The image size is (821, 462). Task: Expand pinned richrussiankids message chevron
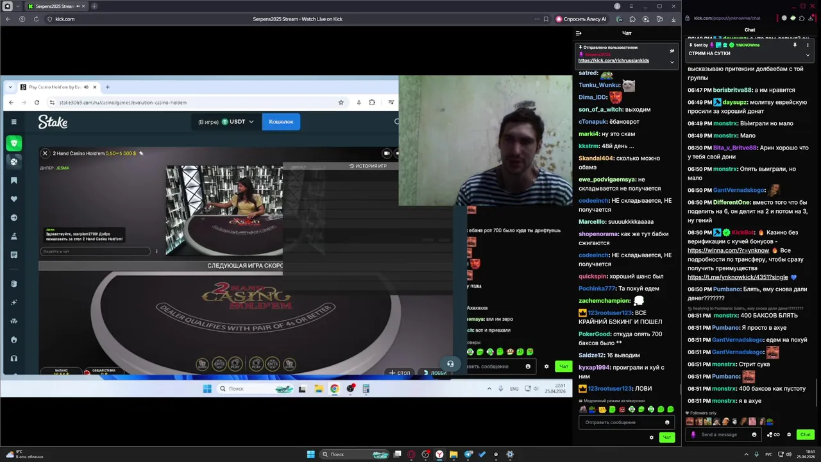[672, 62]
